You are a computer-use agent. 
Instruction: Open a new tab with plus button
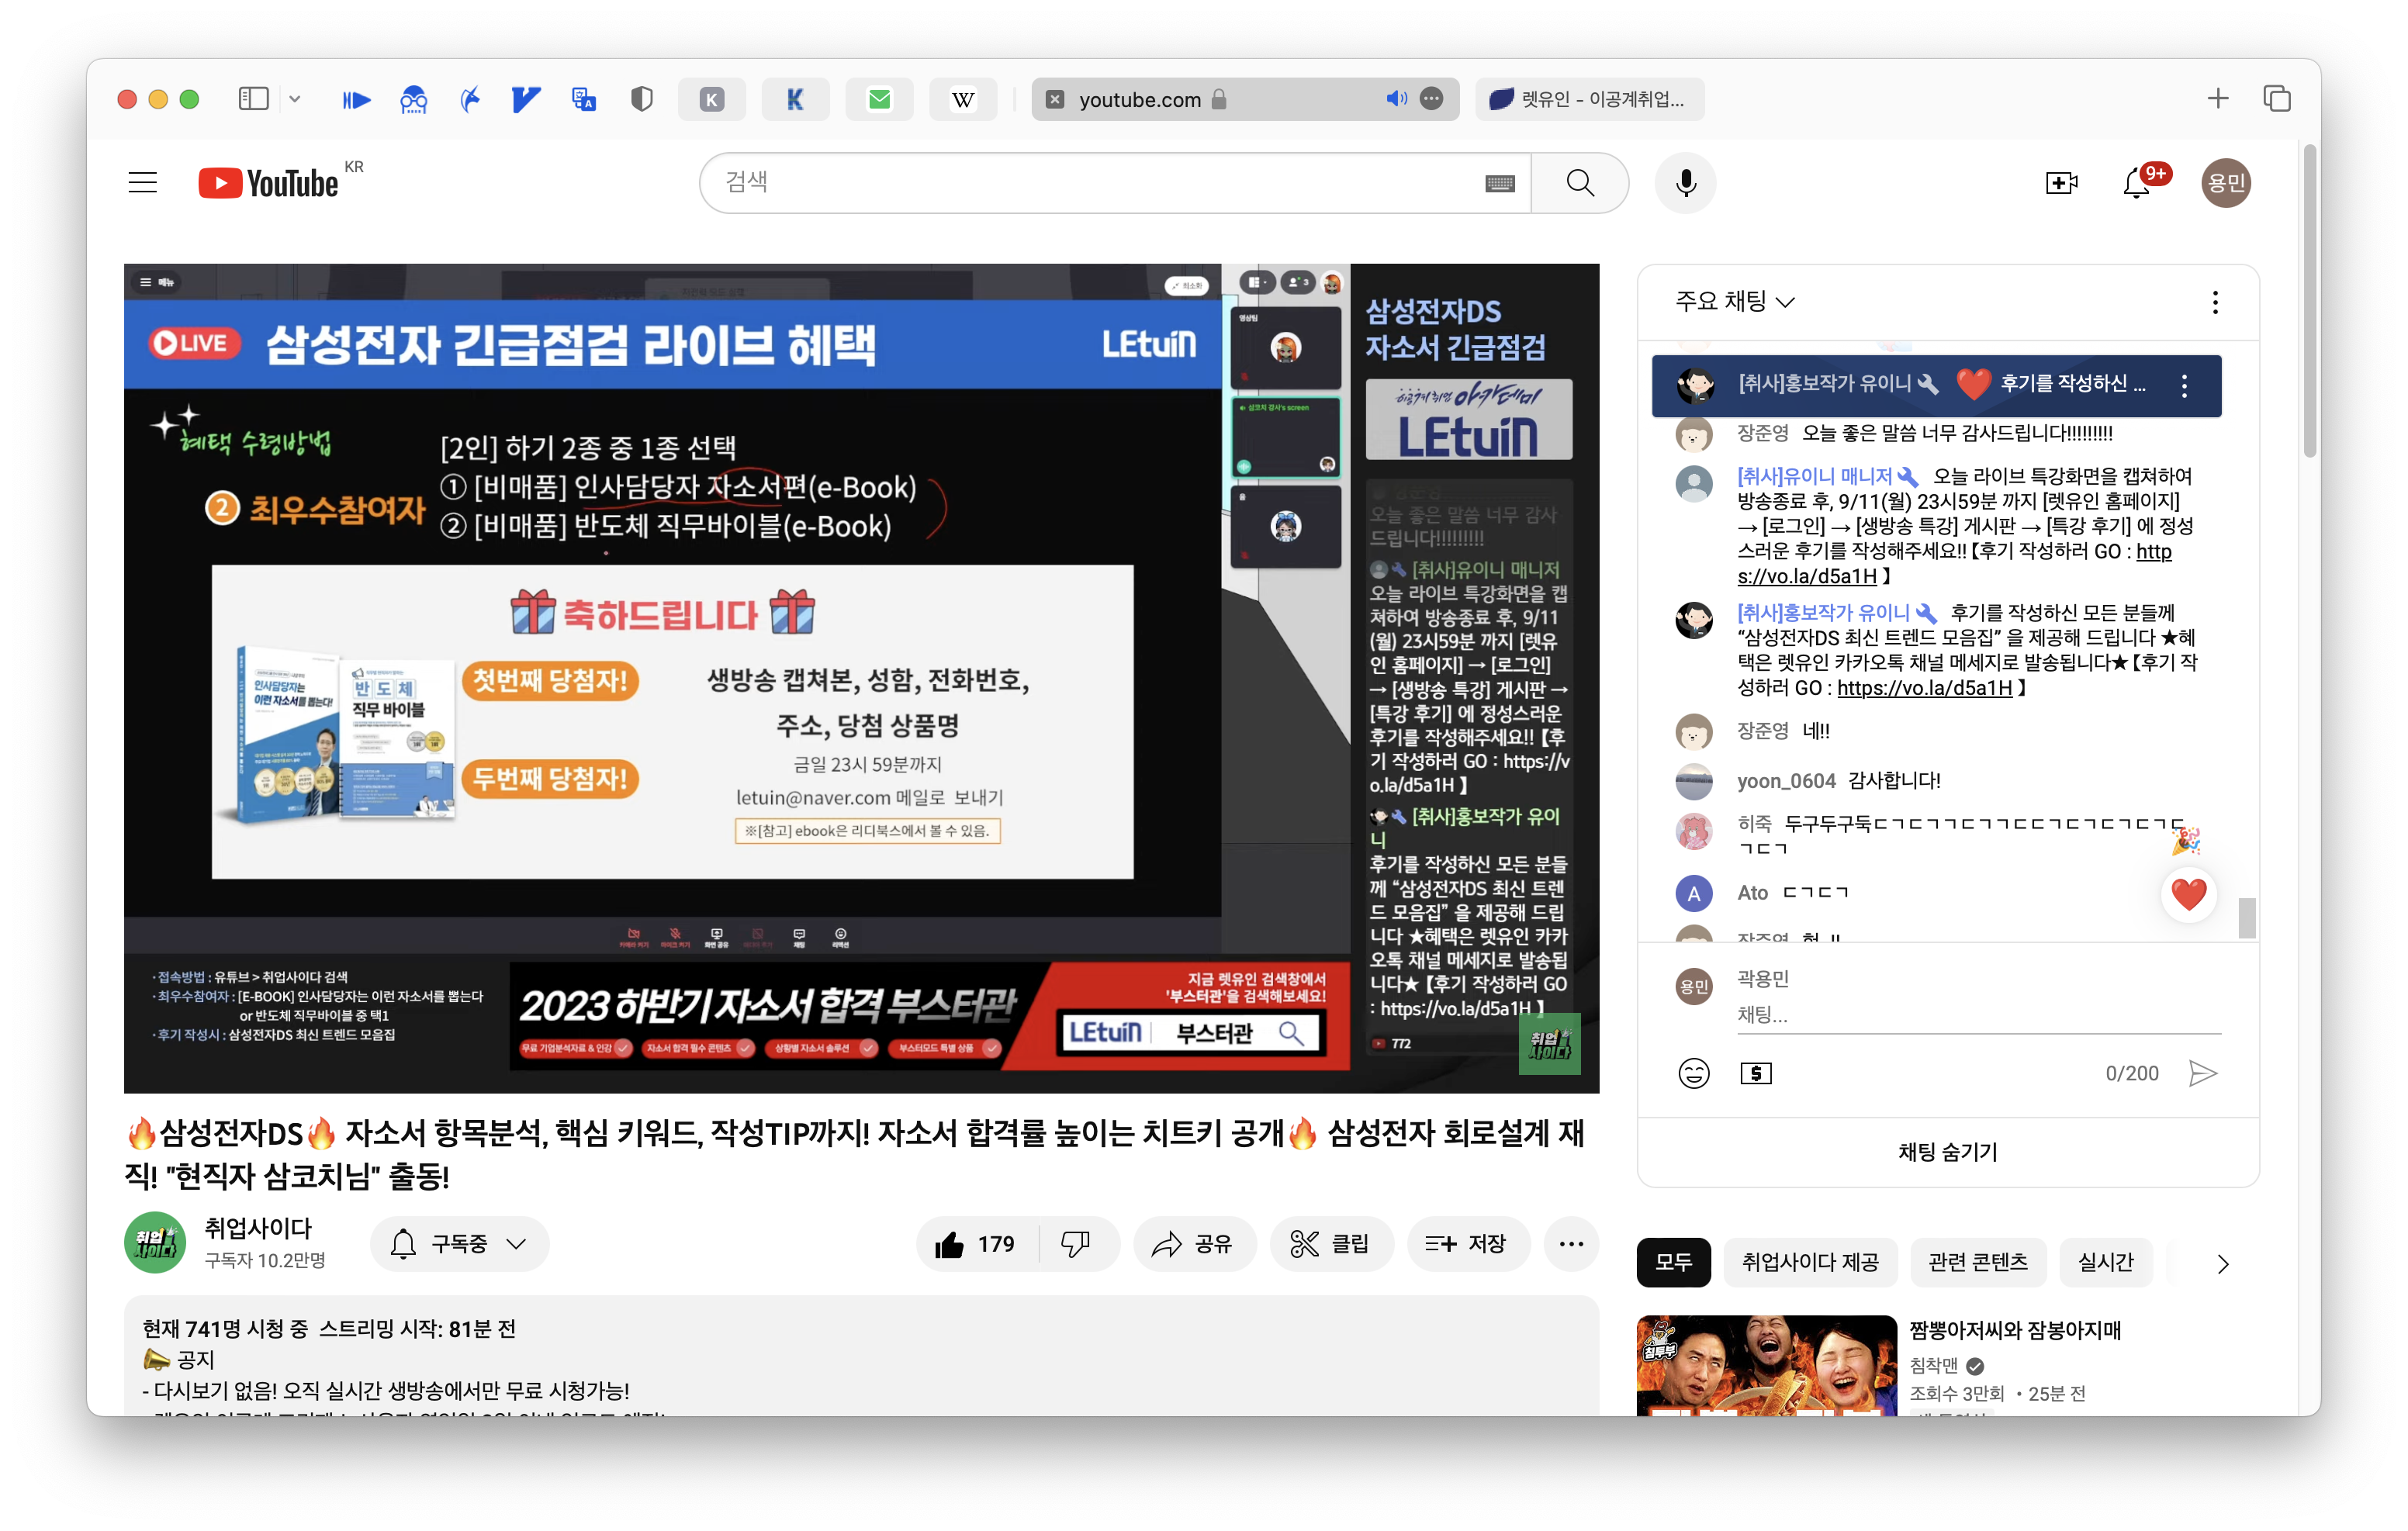point(2217,99)
